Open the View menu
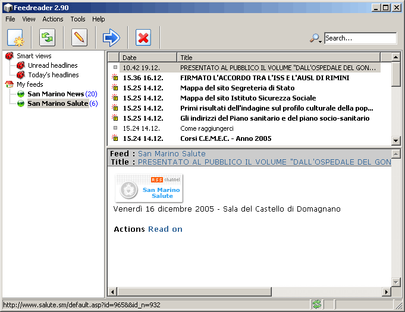Screen dimensions: 405x312 coord(29,19)
